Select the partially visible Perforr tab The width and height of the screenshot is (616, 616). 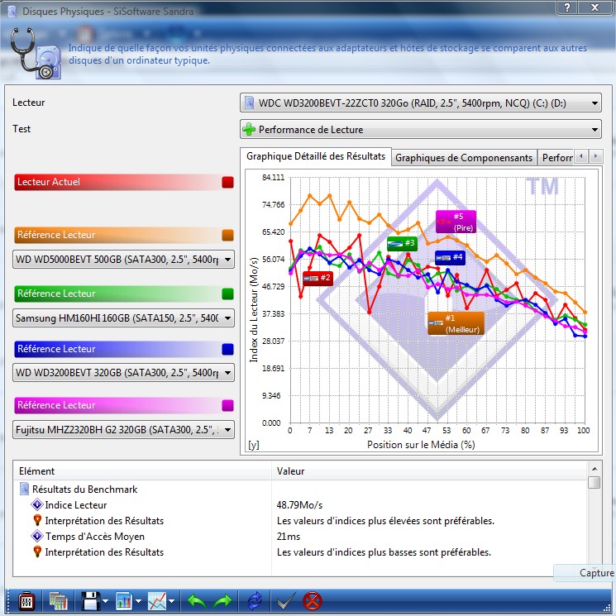556,158
